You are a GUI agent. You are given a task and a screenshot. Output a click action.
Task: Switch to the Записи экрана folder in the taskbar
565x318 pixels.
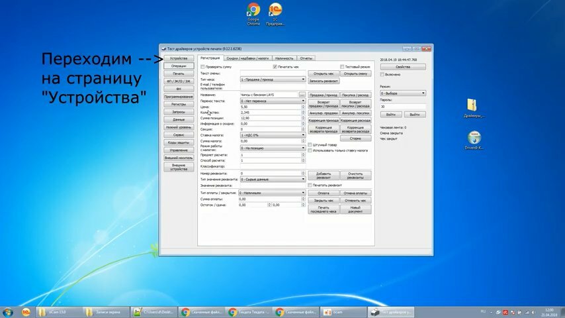click(x=106, y=312)
